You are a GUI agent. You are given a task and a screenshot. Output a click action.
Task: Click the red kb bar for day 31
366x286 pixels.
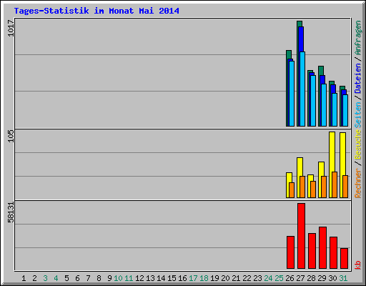[344, 258]
